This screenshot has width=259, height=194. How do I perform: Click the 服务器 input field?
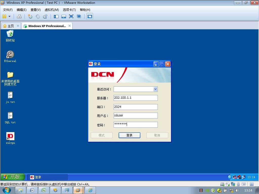(x=136, y=98)
